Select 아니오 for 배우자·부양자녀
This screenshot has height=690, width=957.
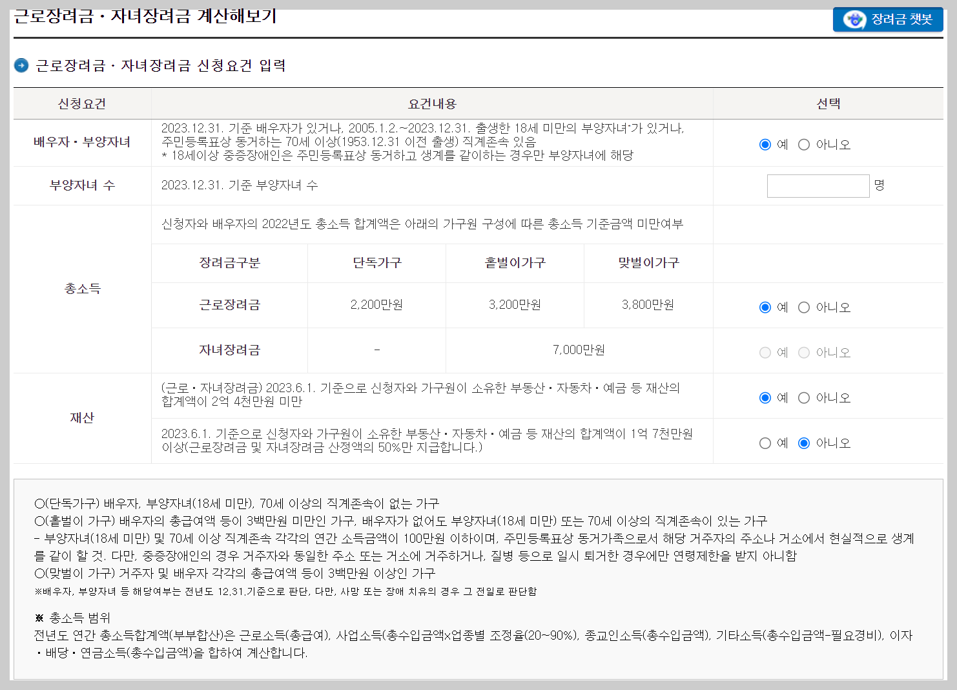click(804, 145)
